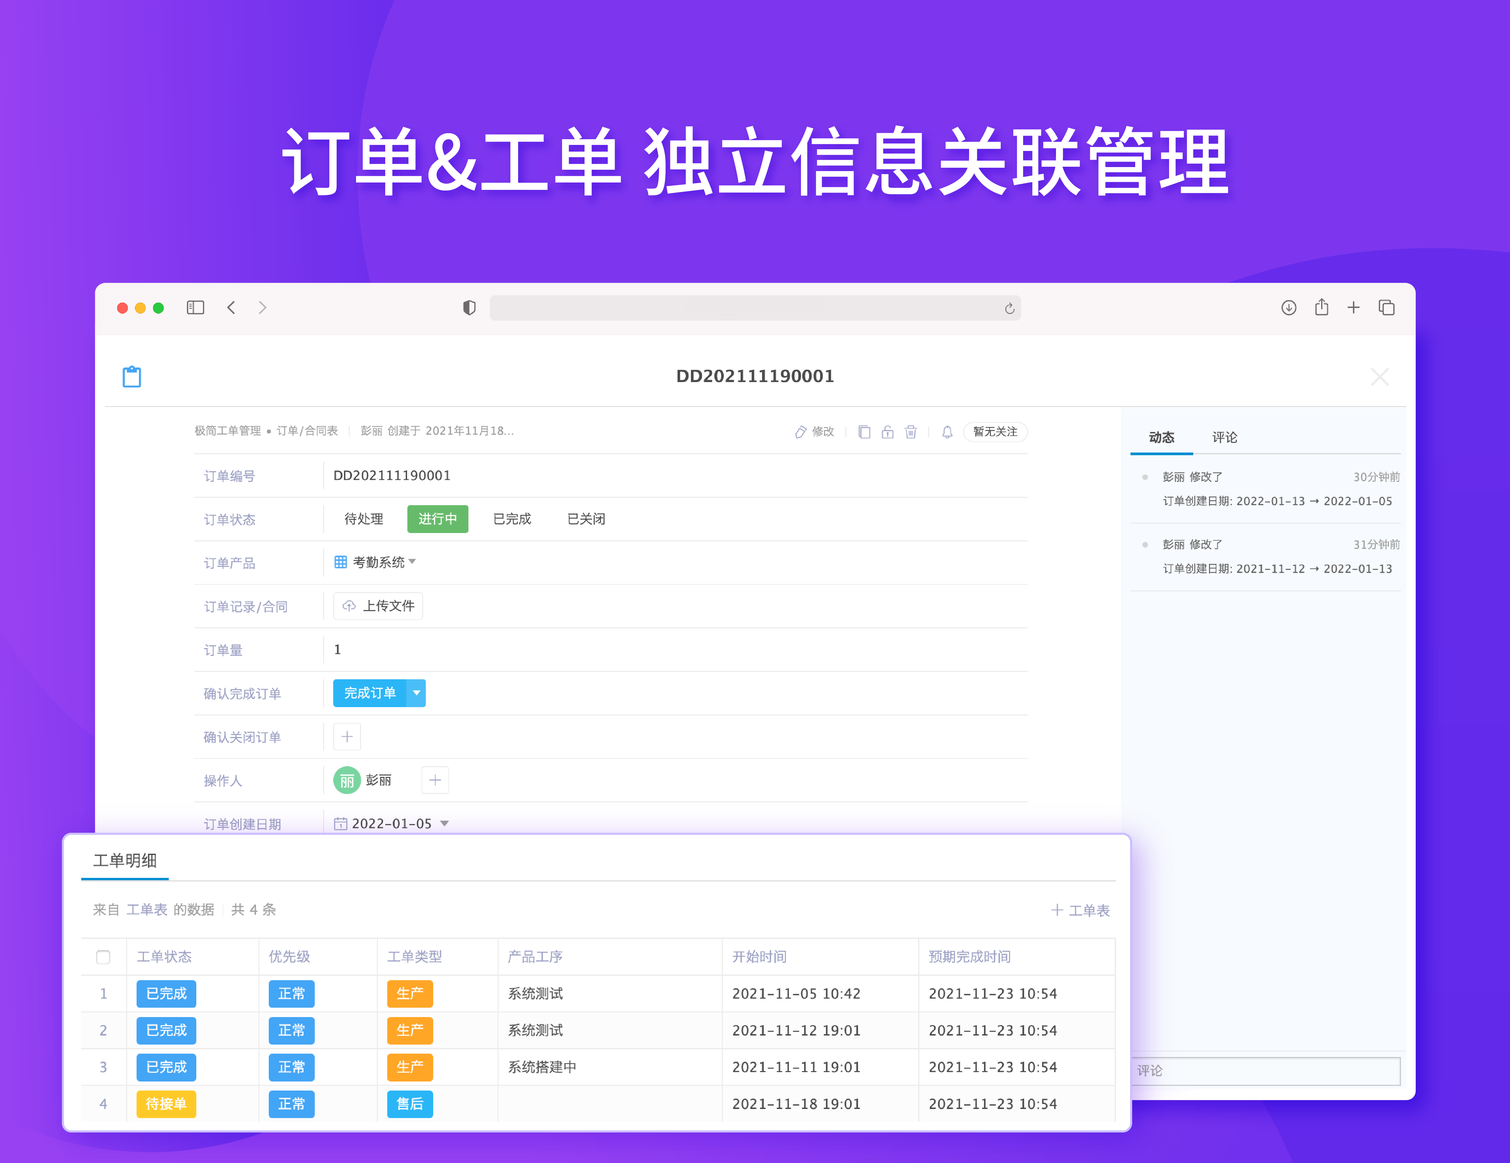Show tab overview icon
The width and height of the screenshot is (1510, 1163).
pyautogui.click(x=1386, y=308)
